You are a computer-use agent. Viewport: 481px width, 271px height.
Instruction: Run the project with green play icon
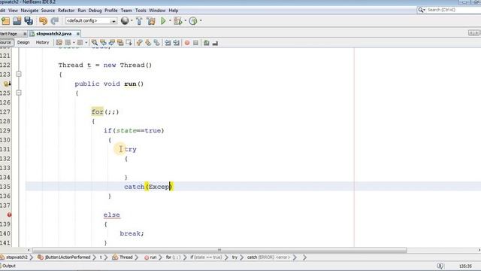(x=163, y=21)
